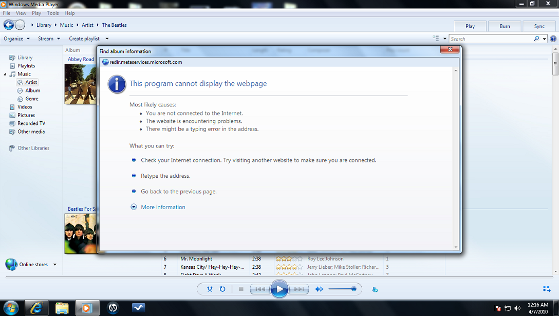Image resolution: width=559 pixels, height=316 pixels.
Task: Skip to the previous track
Action: (x=260, y=289)
